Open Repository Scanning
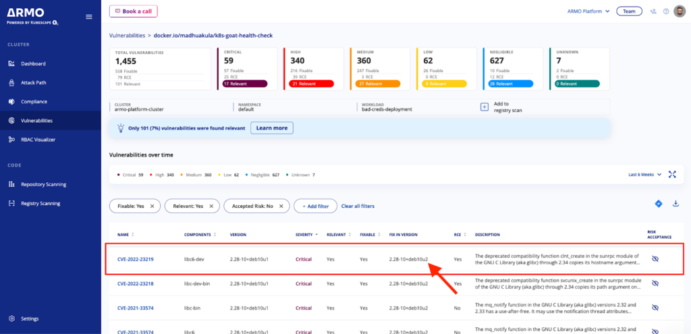The width and height of the screenshot is (691, 334). [x=44, y=184]
